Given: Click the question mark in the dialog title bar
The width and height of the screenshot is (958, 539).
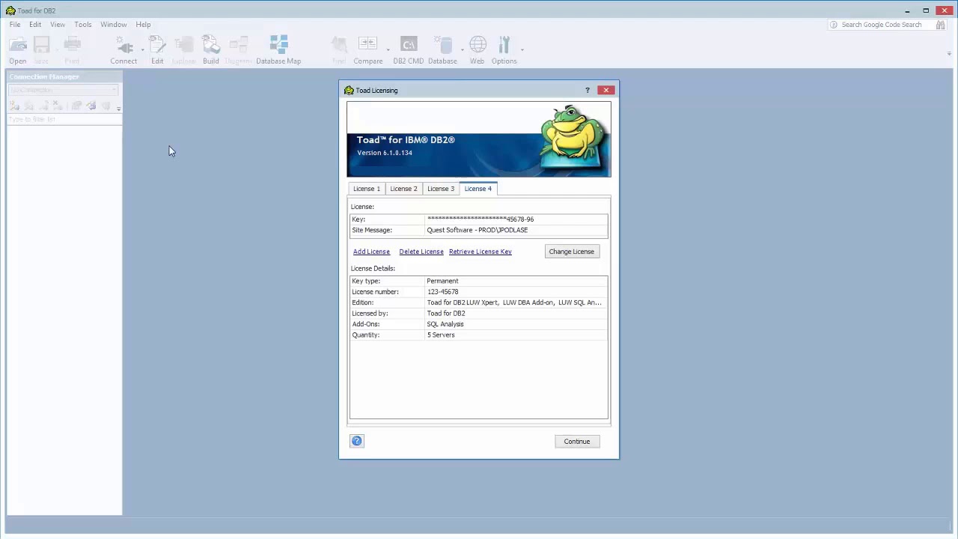Looking at the screenshot, I should 587,90.
